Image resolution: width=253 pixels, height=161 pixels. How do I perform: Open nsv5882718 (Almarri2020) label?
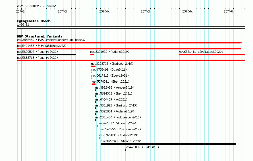pyautogui.click(x=38, y=58)
